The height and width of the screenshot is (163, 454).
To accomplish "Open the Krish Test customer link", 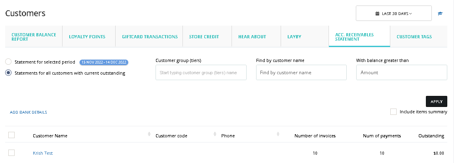I will (x=43, y=153).
